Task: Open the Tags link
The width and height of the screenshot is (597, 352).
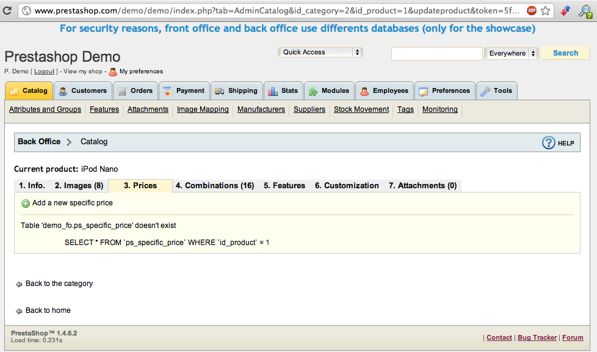Action: 405,109
